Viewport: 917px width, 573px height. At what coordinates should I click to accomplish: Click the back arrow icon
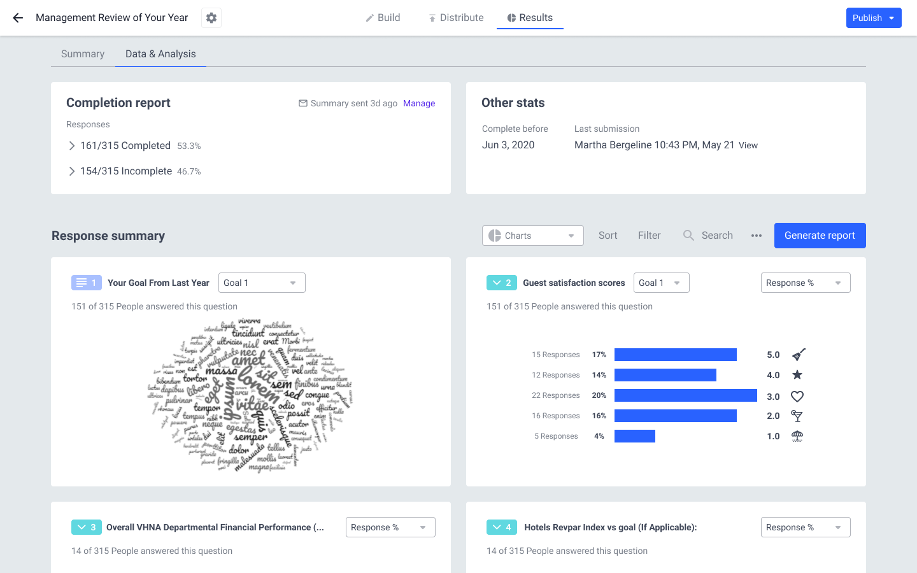pos(18,18)
